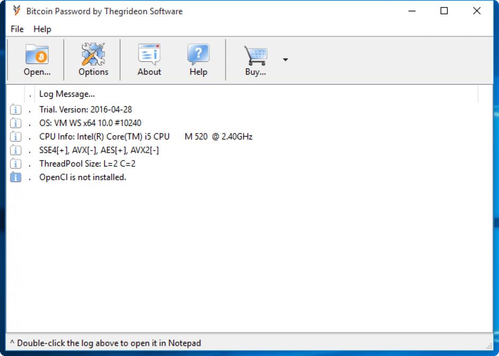Select the 'OS: VM WS x64 10.0 #10240' entry
This screenshot has width=499, height=356.
[x=90, y=123]
